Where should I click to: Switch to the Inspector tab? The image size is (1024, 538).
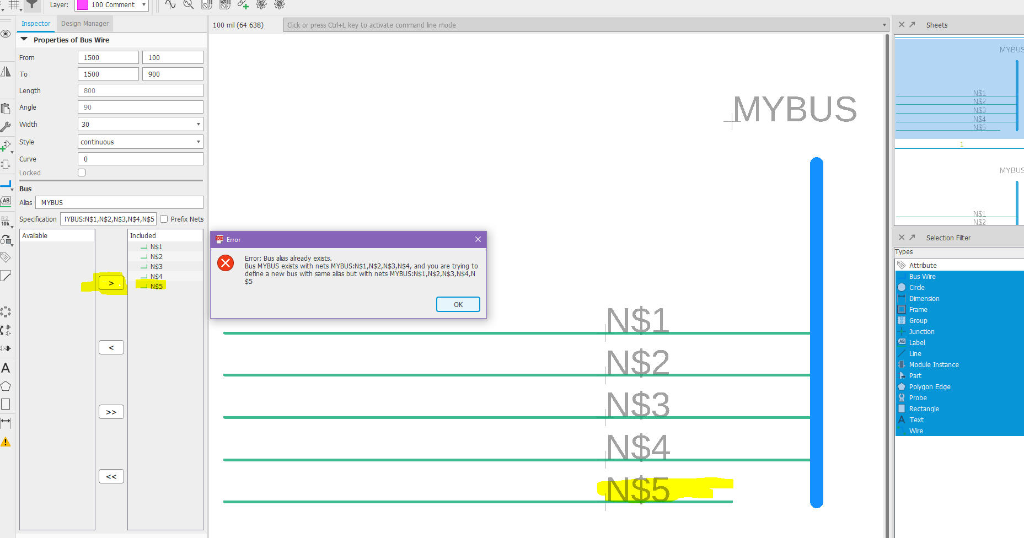36,24
